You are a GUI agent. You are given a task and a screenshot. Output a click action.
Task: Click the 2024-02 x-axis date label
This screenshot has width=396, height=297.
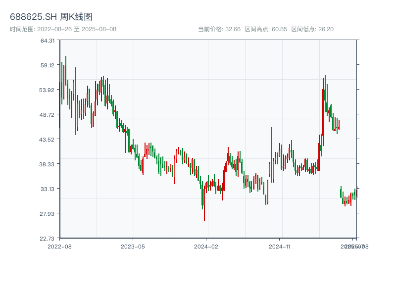tap(206, 246)
